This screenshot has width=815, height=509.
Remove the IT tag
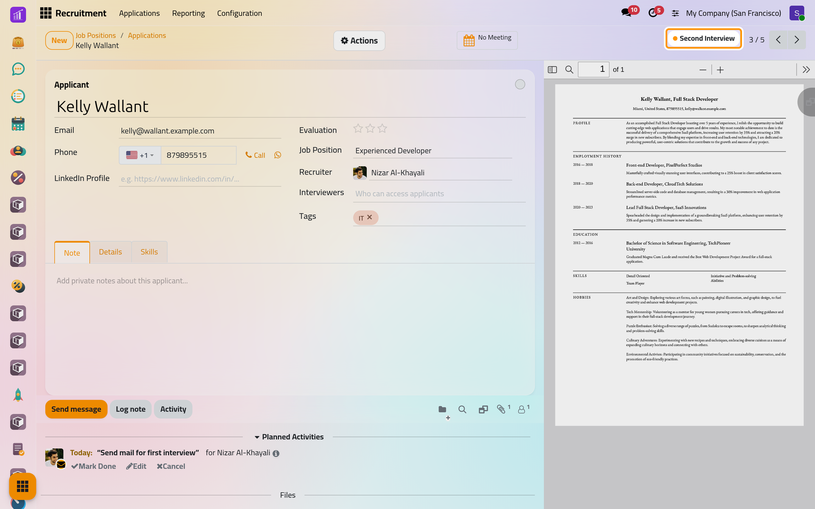370,217
